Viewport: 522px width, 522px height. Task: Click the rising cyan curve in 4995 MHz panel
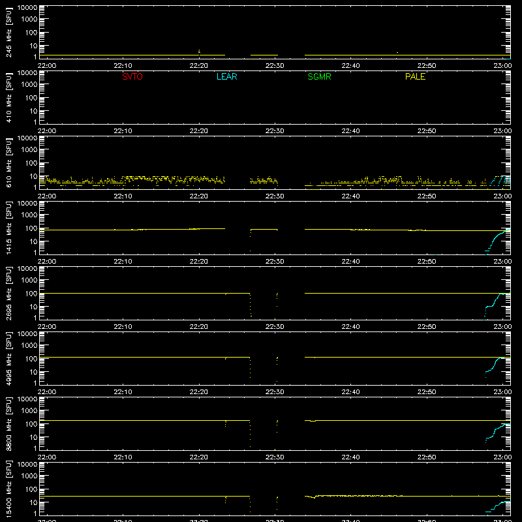point(495,366)
